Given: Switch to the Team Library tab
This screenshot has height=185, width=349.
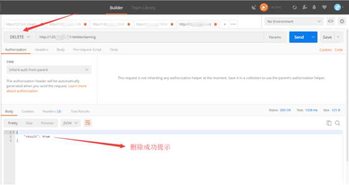Looking at the screenshot, I should 143,8.
